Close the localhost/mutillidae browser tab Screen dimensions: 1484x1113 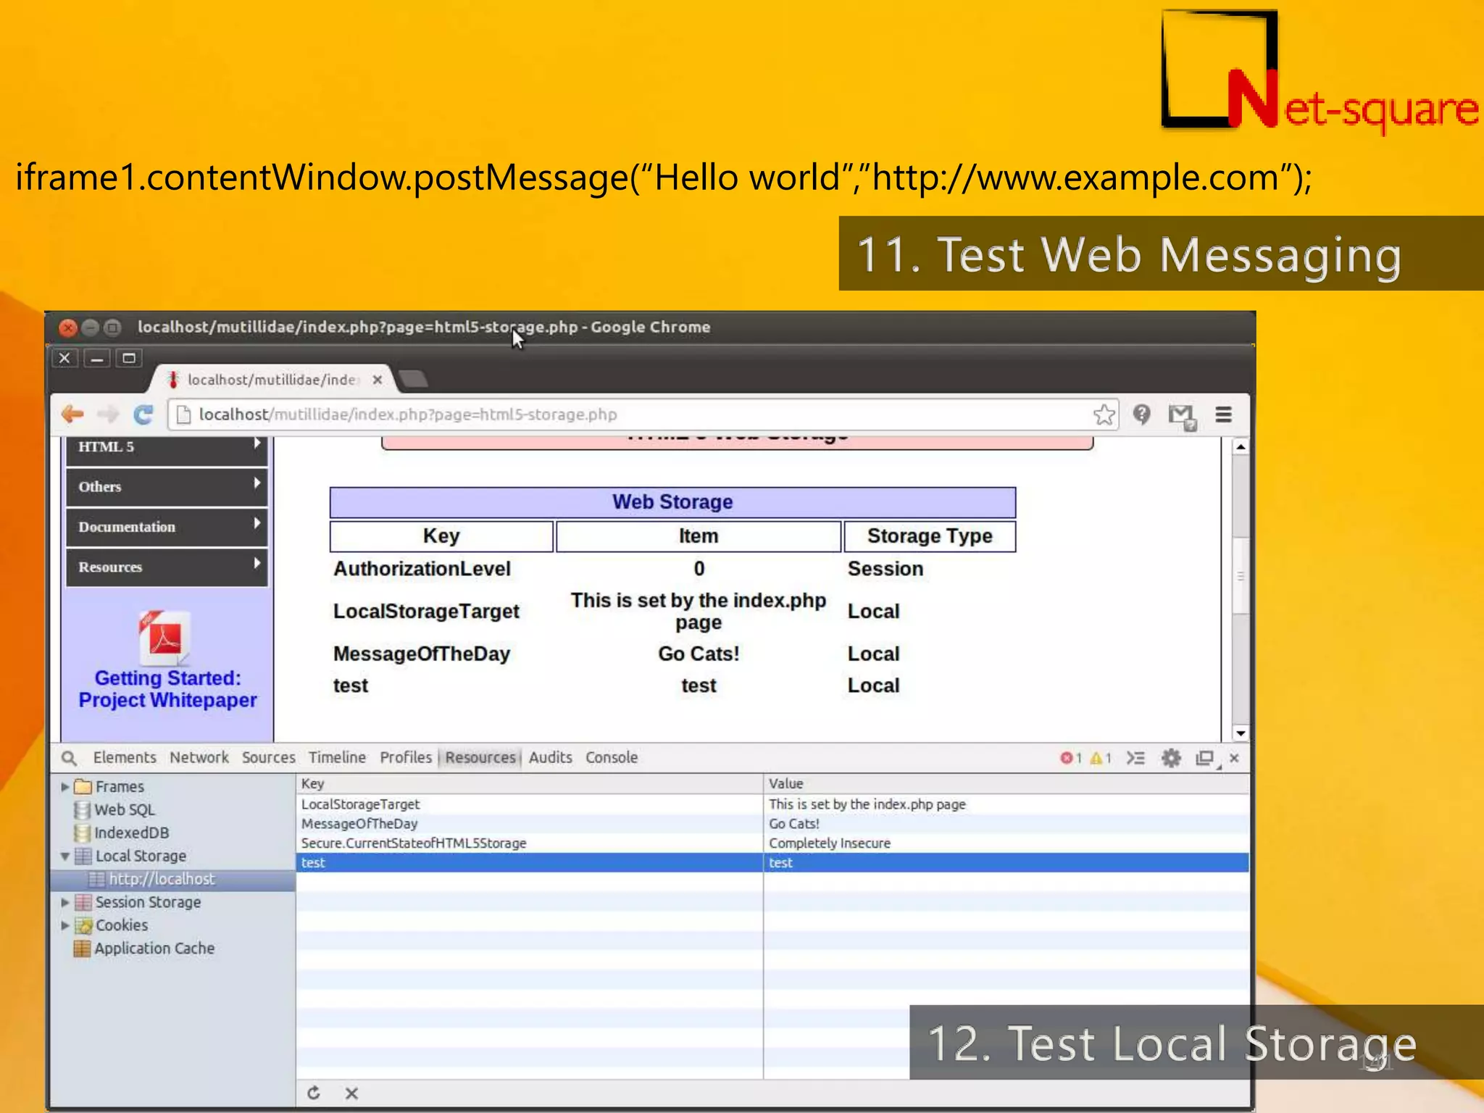378,380
